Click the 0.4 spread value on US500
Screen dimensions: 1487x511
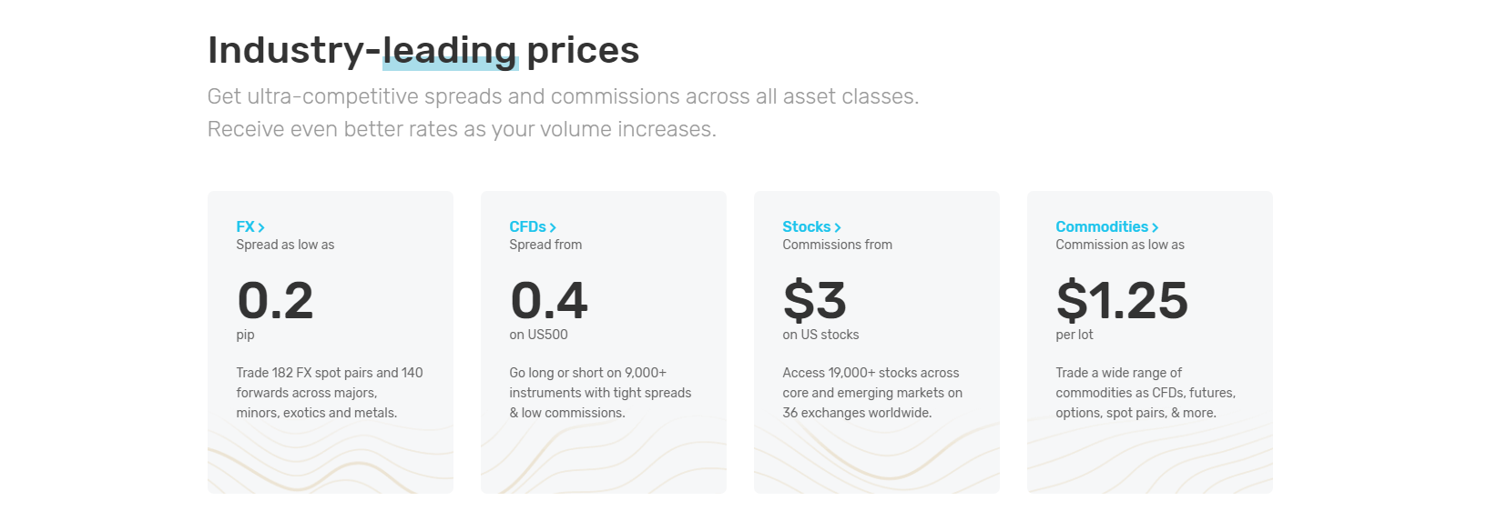point(548,301)
